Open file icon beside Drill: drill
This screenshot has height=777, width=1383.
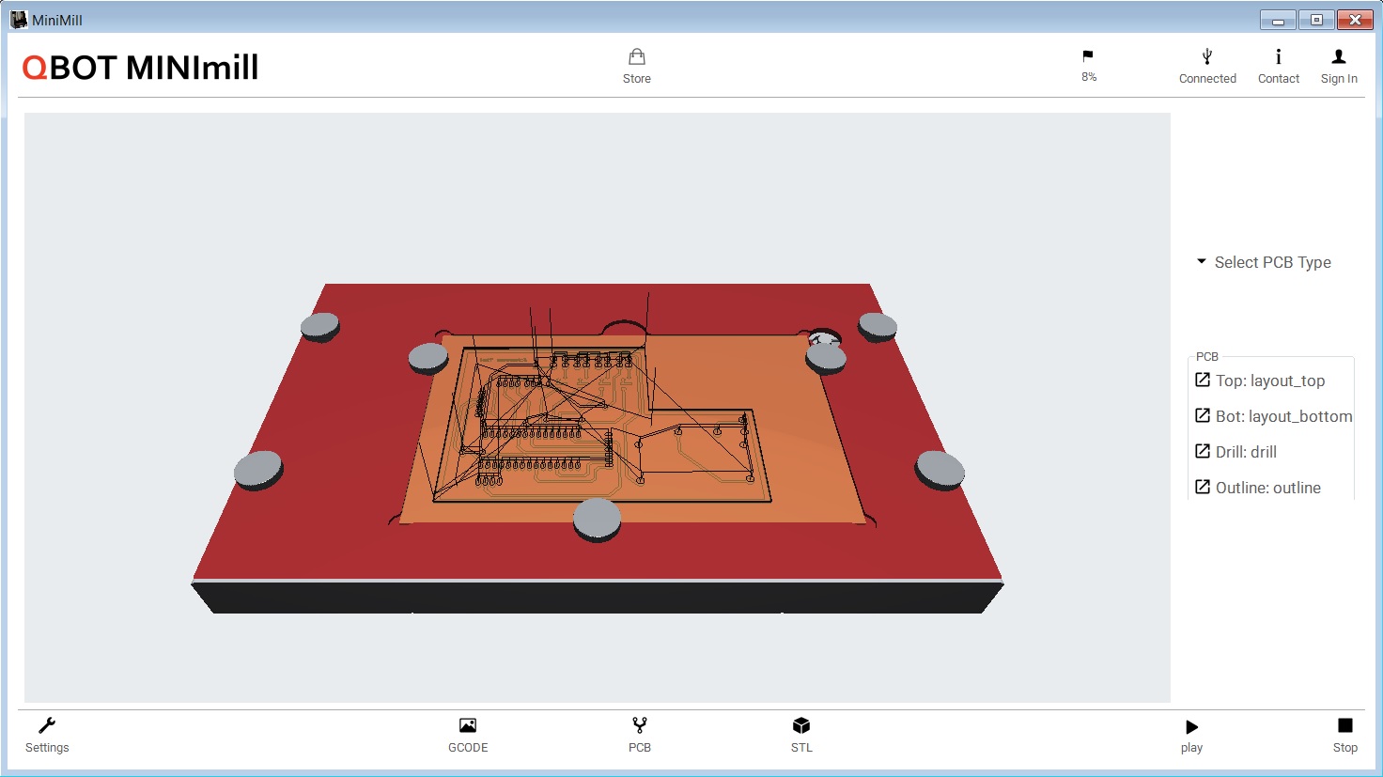[x=1203, y=451]
